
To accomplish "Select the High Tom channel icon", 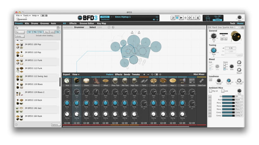I will (134, 81).
